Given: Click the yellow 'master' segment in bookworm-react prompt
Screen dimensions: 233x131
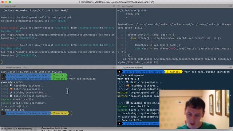Looking at the screenshot, I should coord(60,113).
